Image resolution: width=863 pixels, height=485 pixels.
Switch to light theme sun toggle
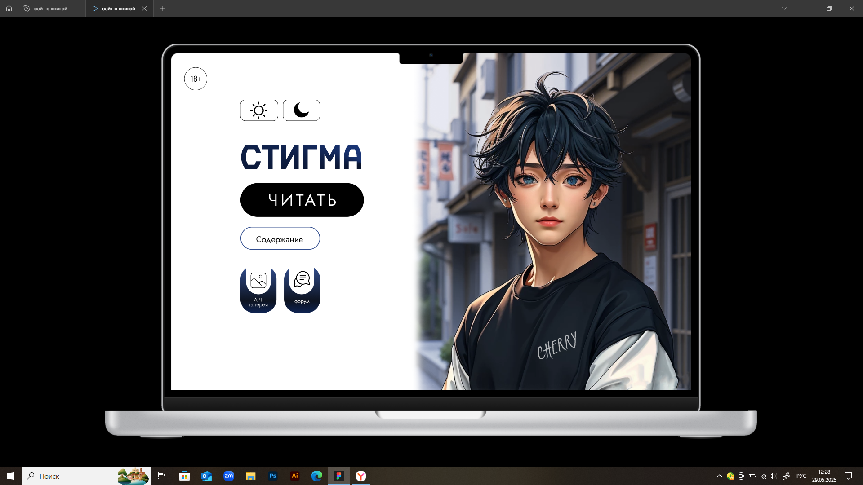coord(259,110)
